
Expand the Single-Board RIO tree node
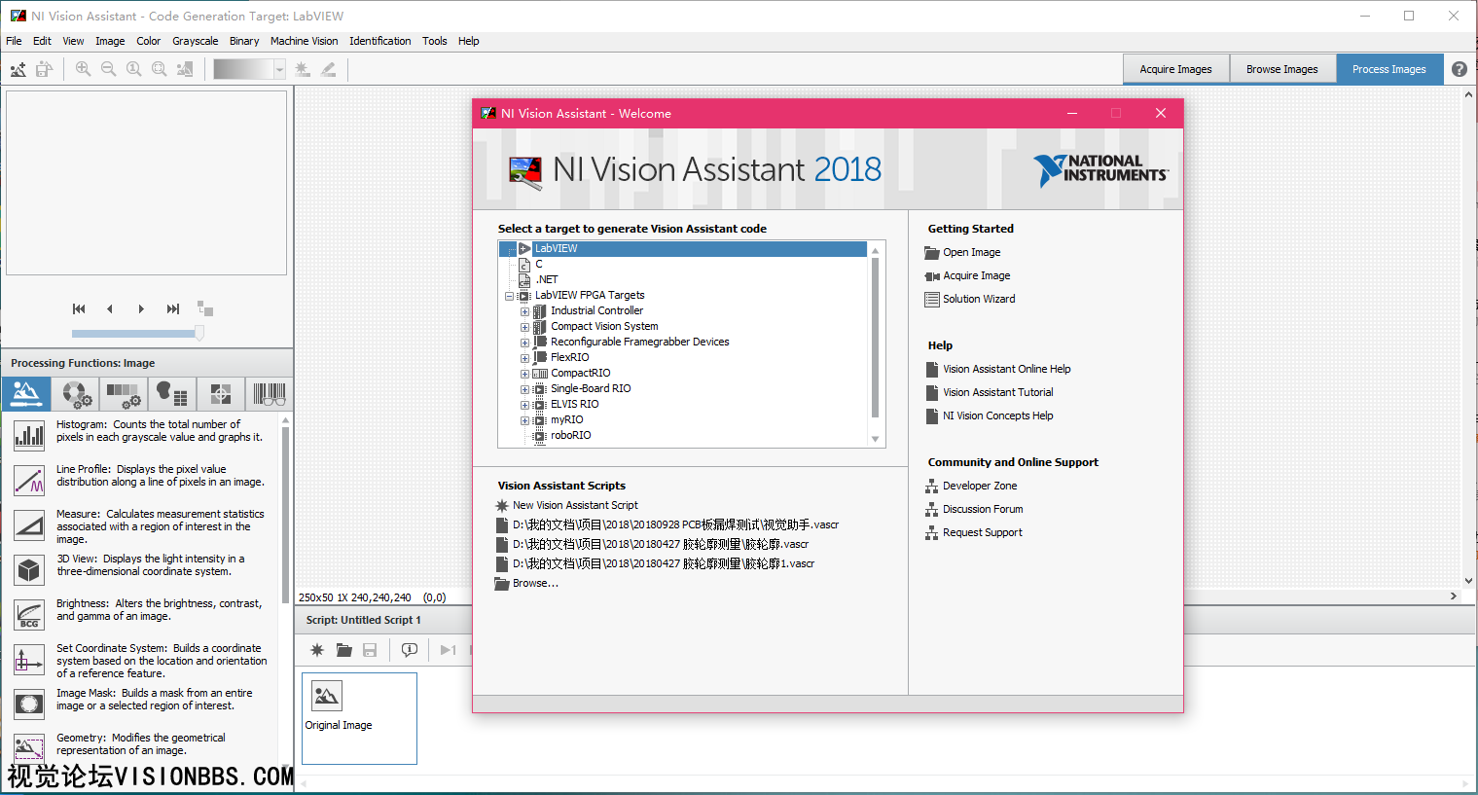[524, 389]
